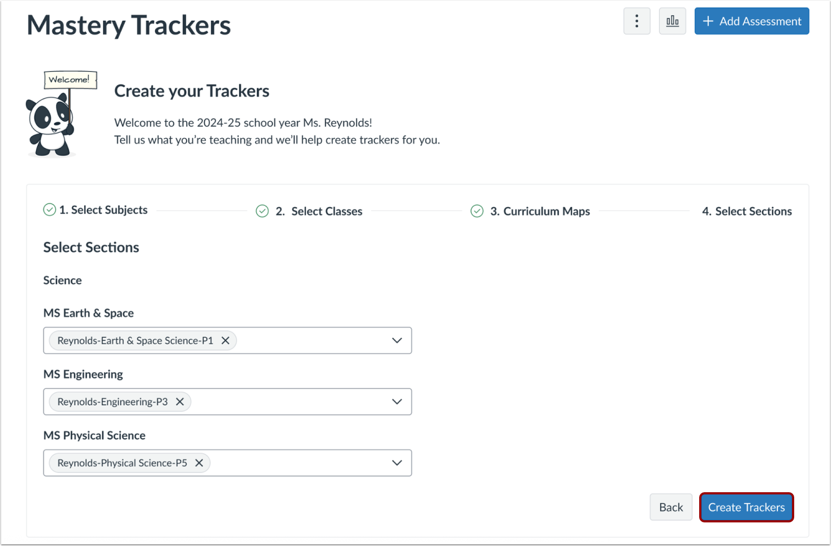Click inside the MS Engineering section field
Viewport: 831px width, 546px height.
click(302, 401)
